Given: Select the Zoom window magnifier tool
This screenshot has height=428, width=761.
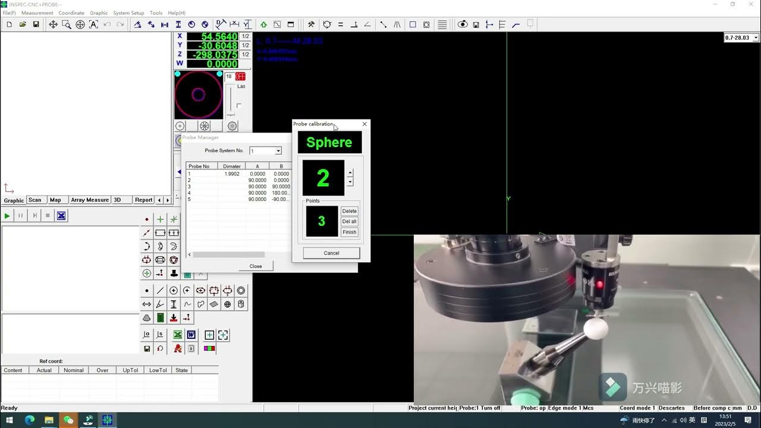Looking at the screenshot, I should pyautogui.click(x=66, y=24).
